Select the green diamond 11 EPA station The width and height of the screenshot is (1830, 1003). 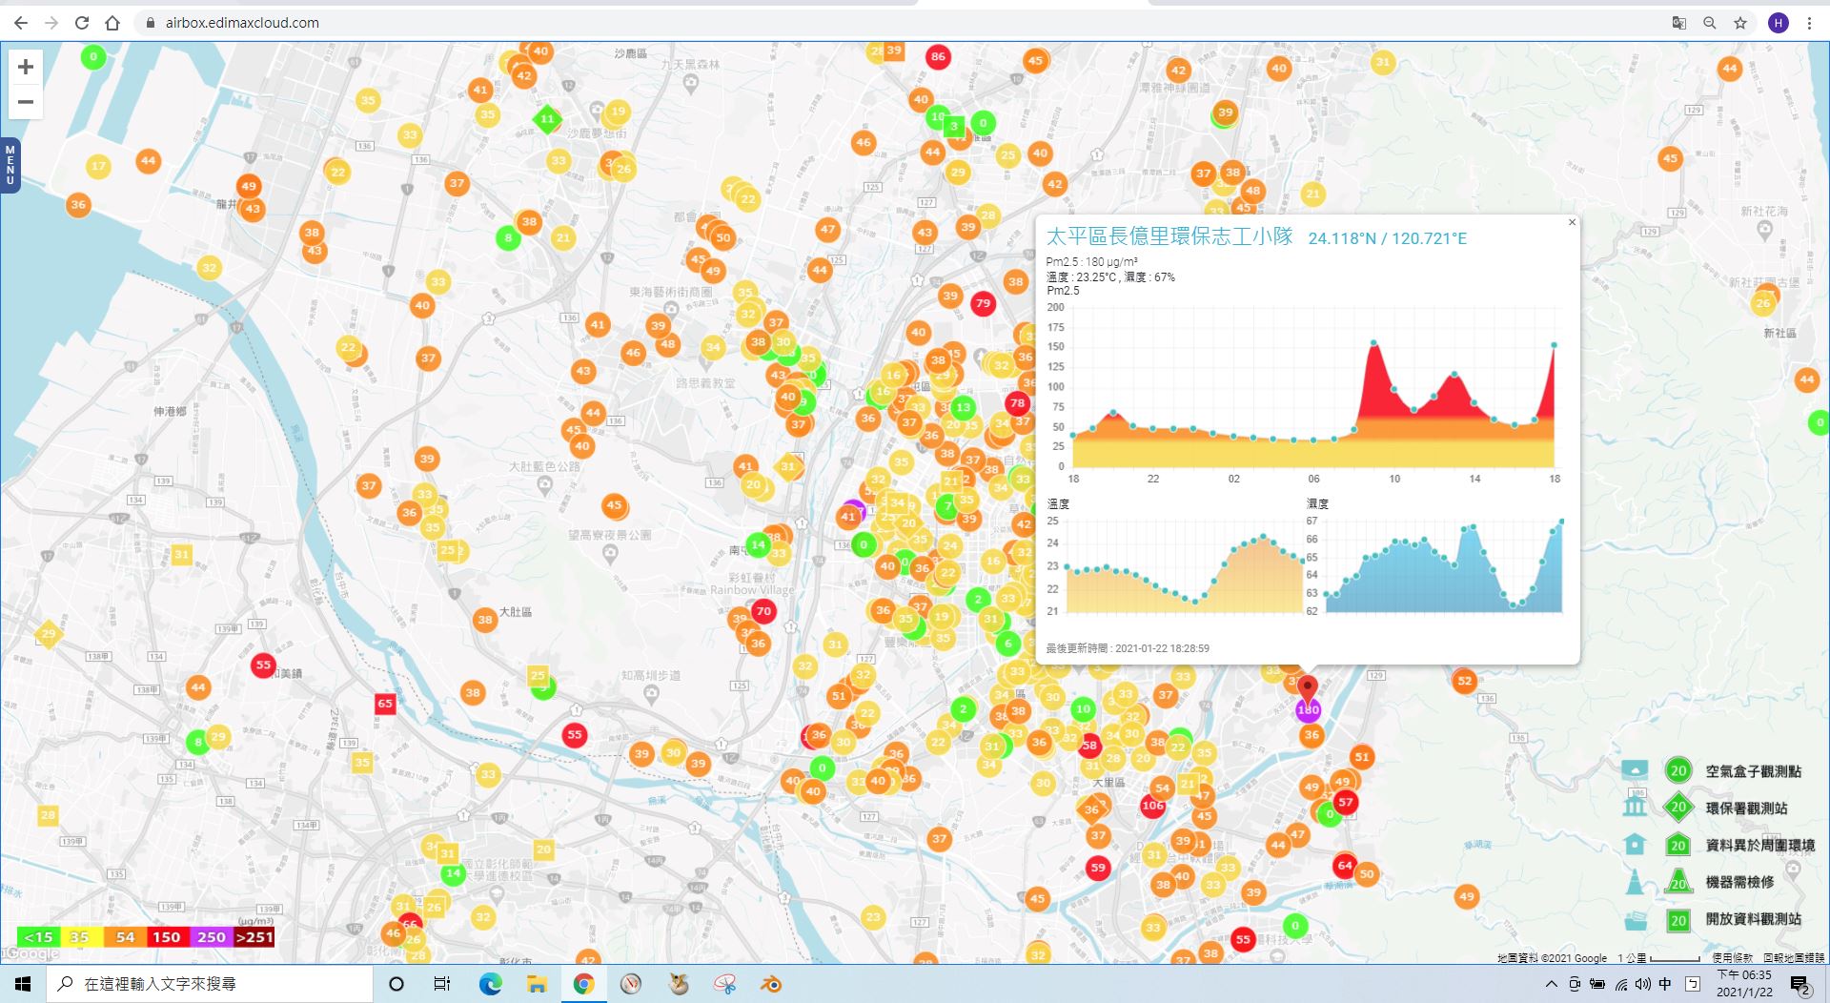547,119
